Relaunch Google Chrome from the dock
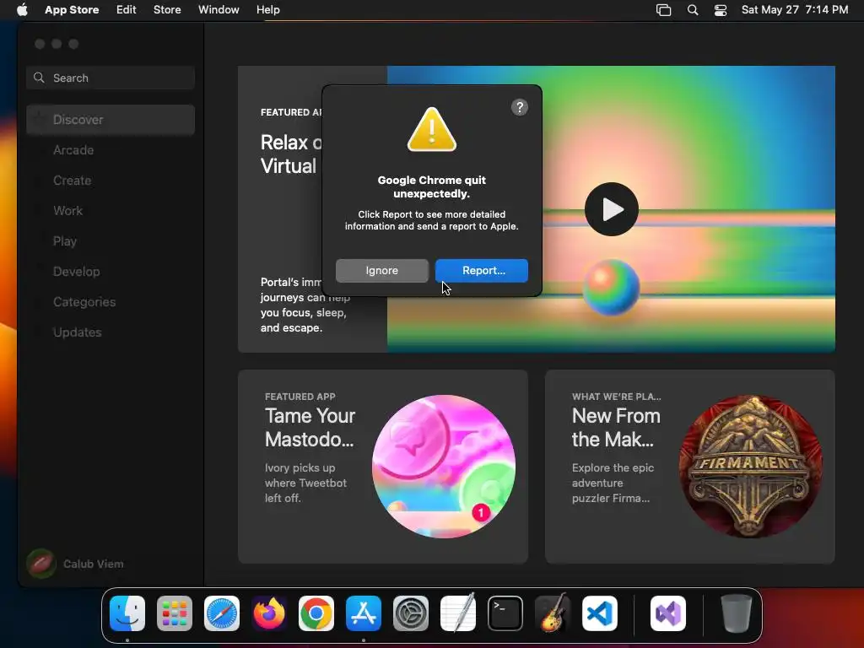This screenshot has width=864, height=648. click(x=316, y=613)
